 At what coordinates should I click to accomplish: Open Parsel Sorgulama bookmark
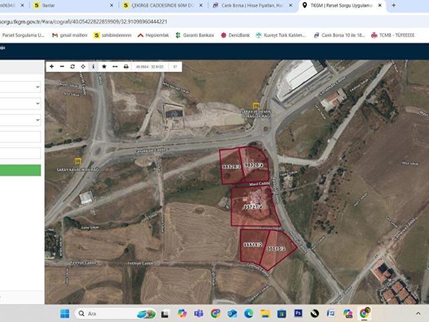click(x=23, y=36)
